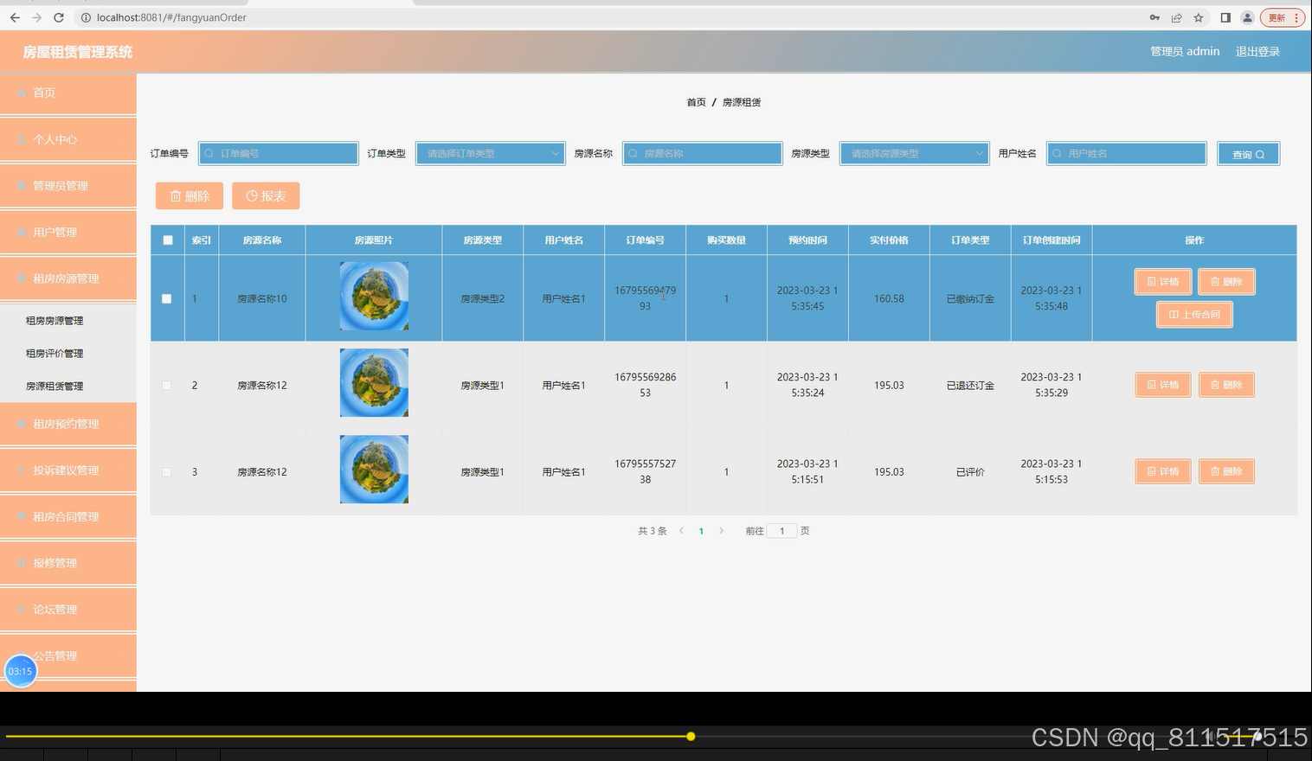Go to next page arrow in pagination
This screenshot has width=1312, height=761.
[721, 531]
